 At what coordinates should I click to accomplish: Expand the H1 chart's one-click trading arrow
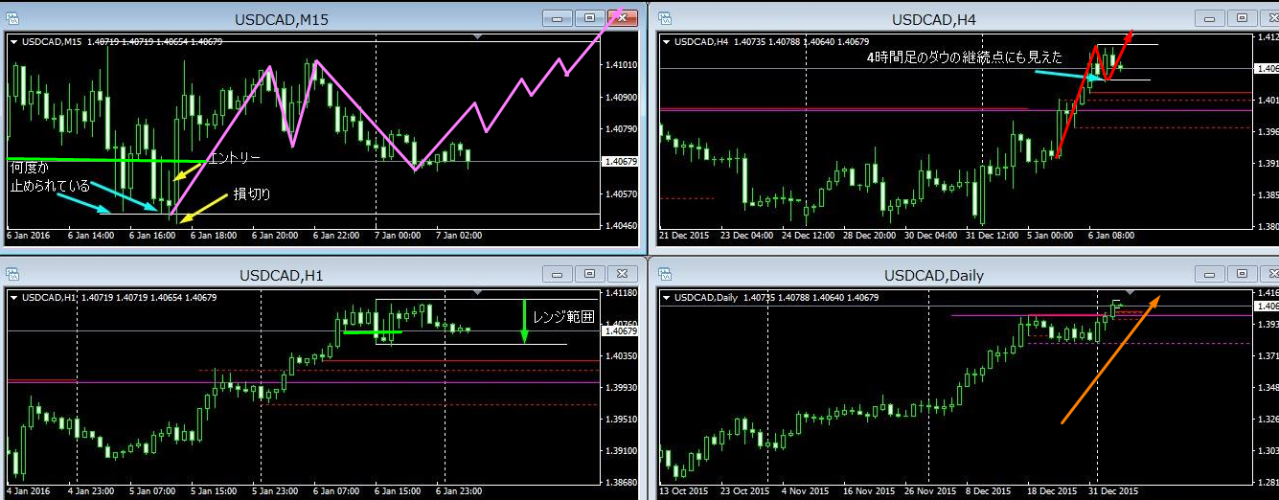(x=14, y=298)
